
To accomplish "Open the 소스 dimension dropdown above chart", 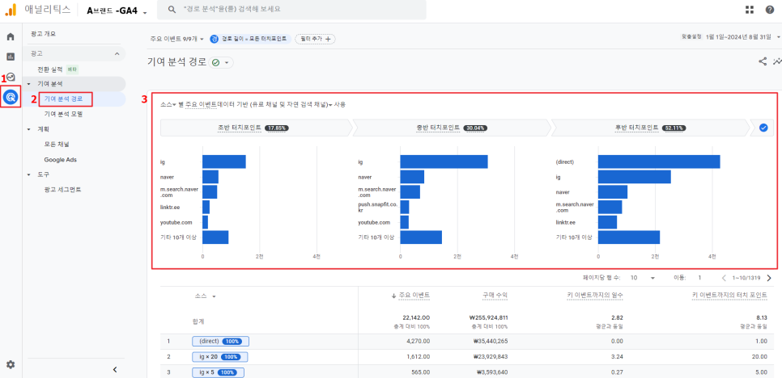I will (x=168, y=104).
